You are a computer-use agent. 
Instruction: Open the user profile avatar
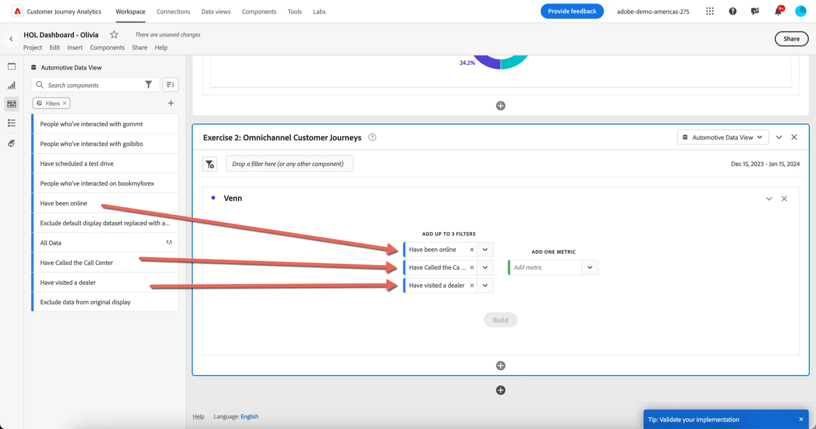point(800,11)
